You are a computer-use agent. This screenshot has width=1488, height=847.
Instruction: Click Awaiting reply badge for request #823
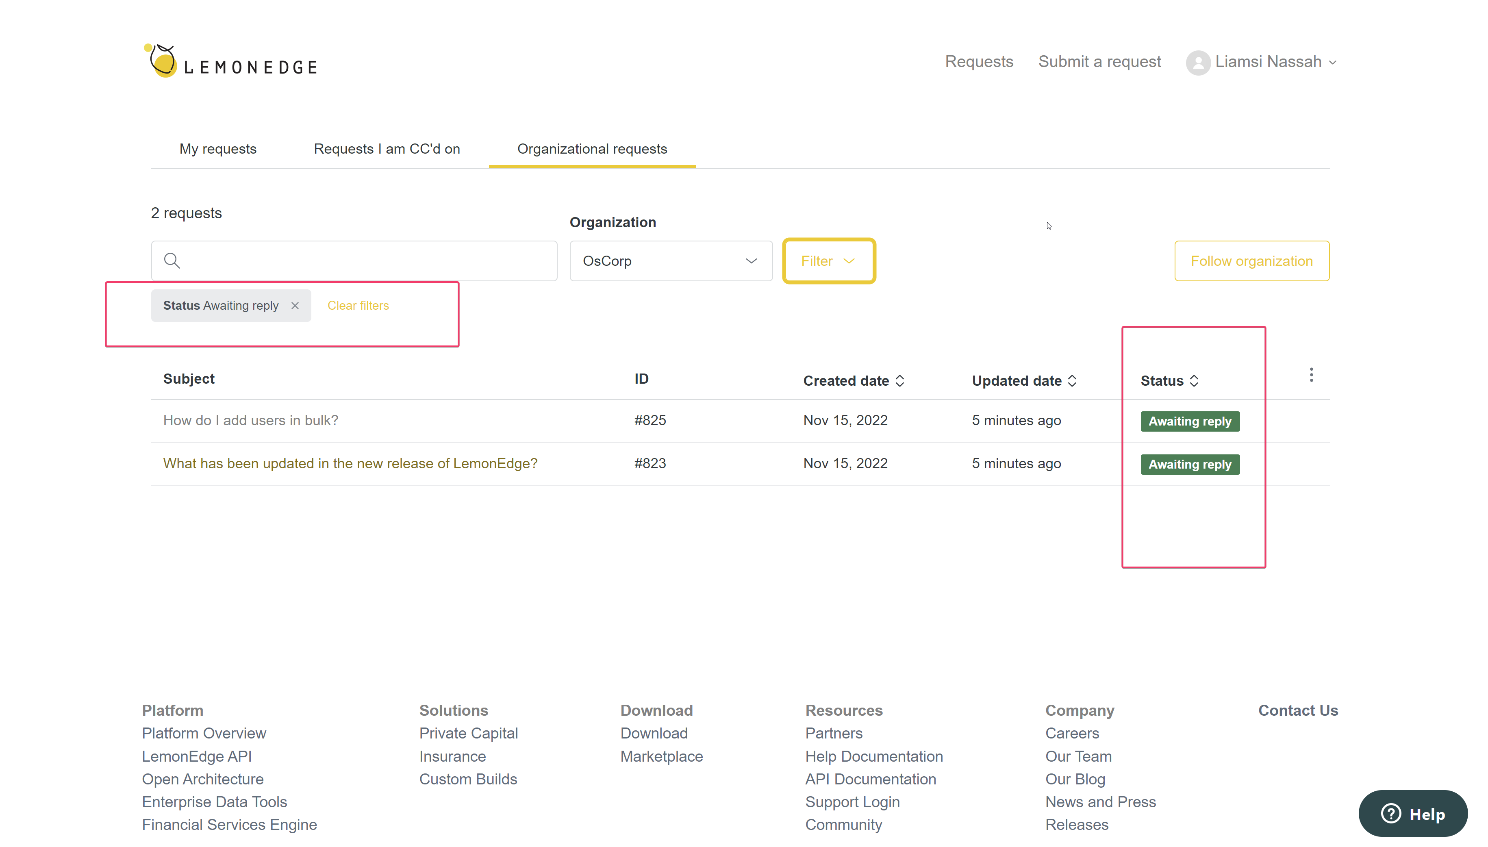click(1190, 464)
